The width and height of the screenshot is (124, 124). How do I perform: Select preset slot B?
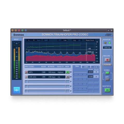click(112, 30)
